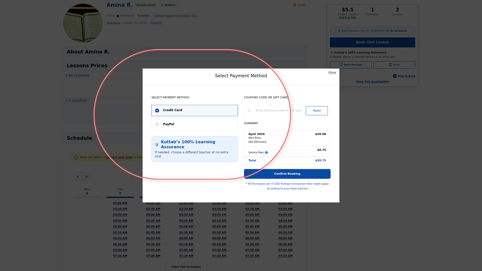Close the payment method dialog
Screen dimensions: 482x271
pos(332,73)
